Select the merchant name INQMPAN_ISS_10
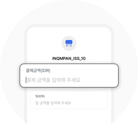138x138 pixels. click(69, 58)
